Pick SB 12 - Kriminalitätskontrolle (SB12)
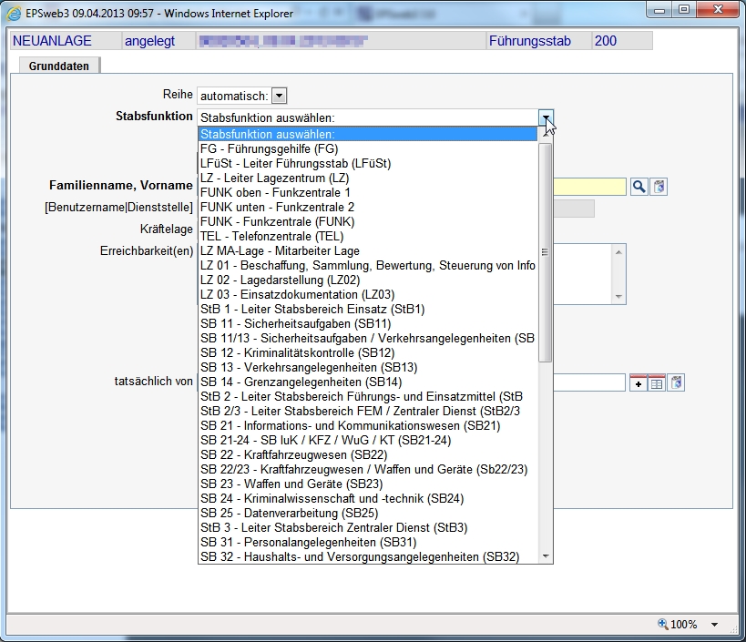Screen dimensions: 746x642 (x=367, y=352)
